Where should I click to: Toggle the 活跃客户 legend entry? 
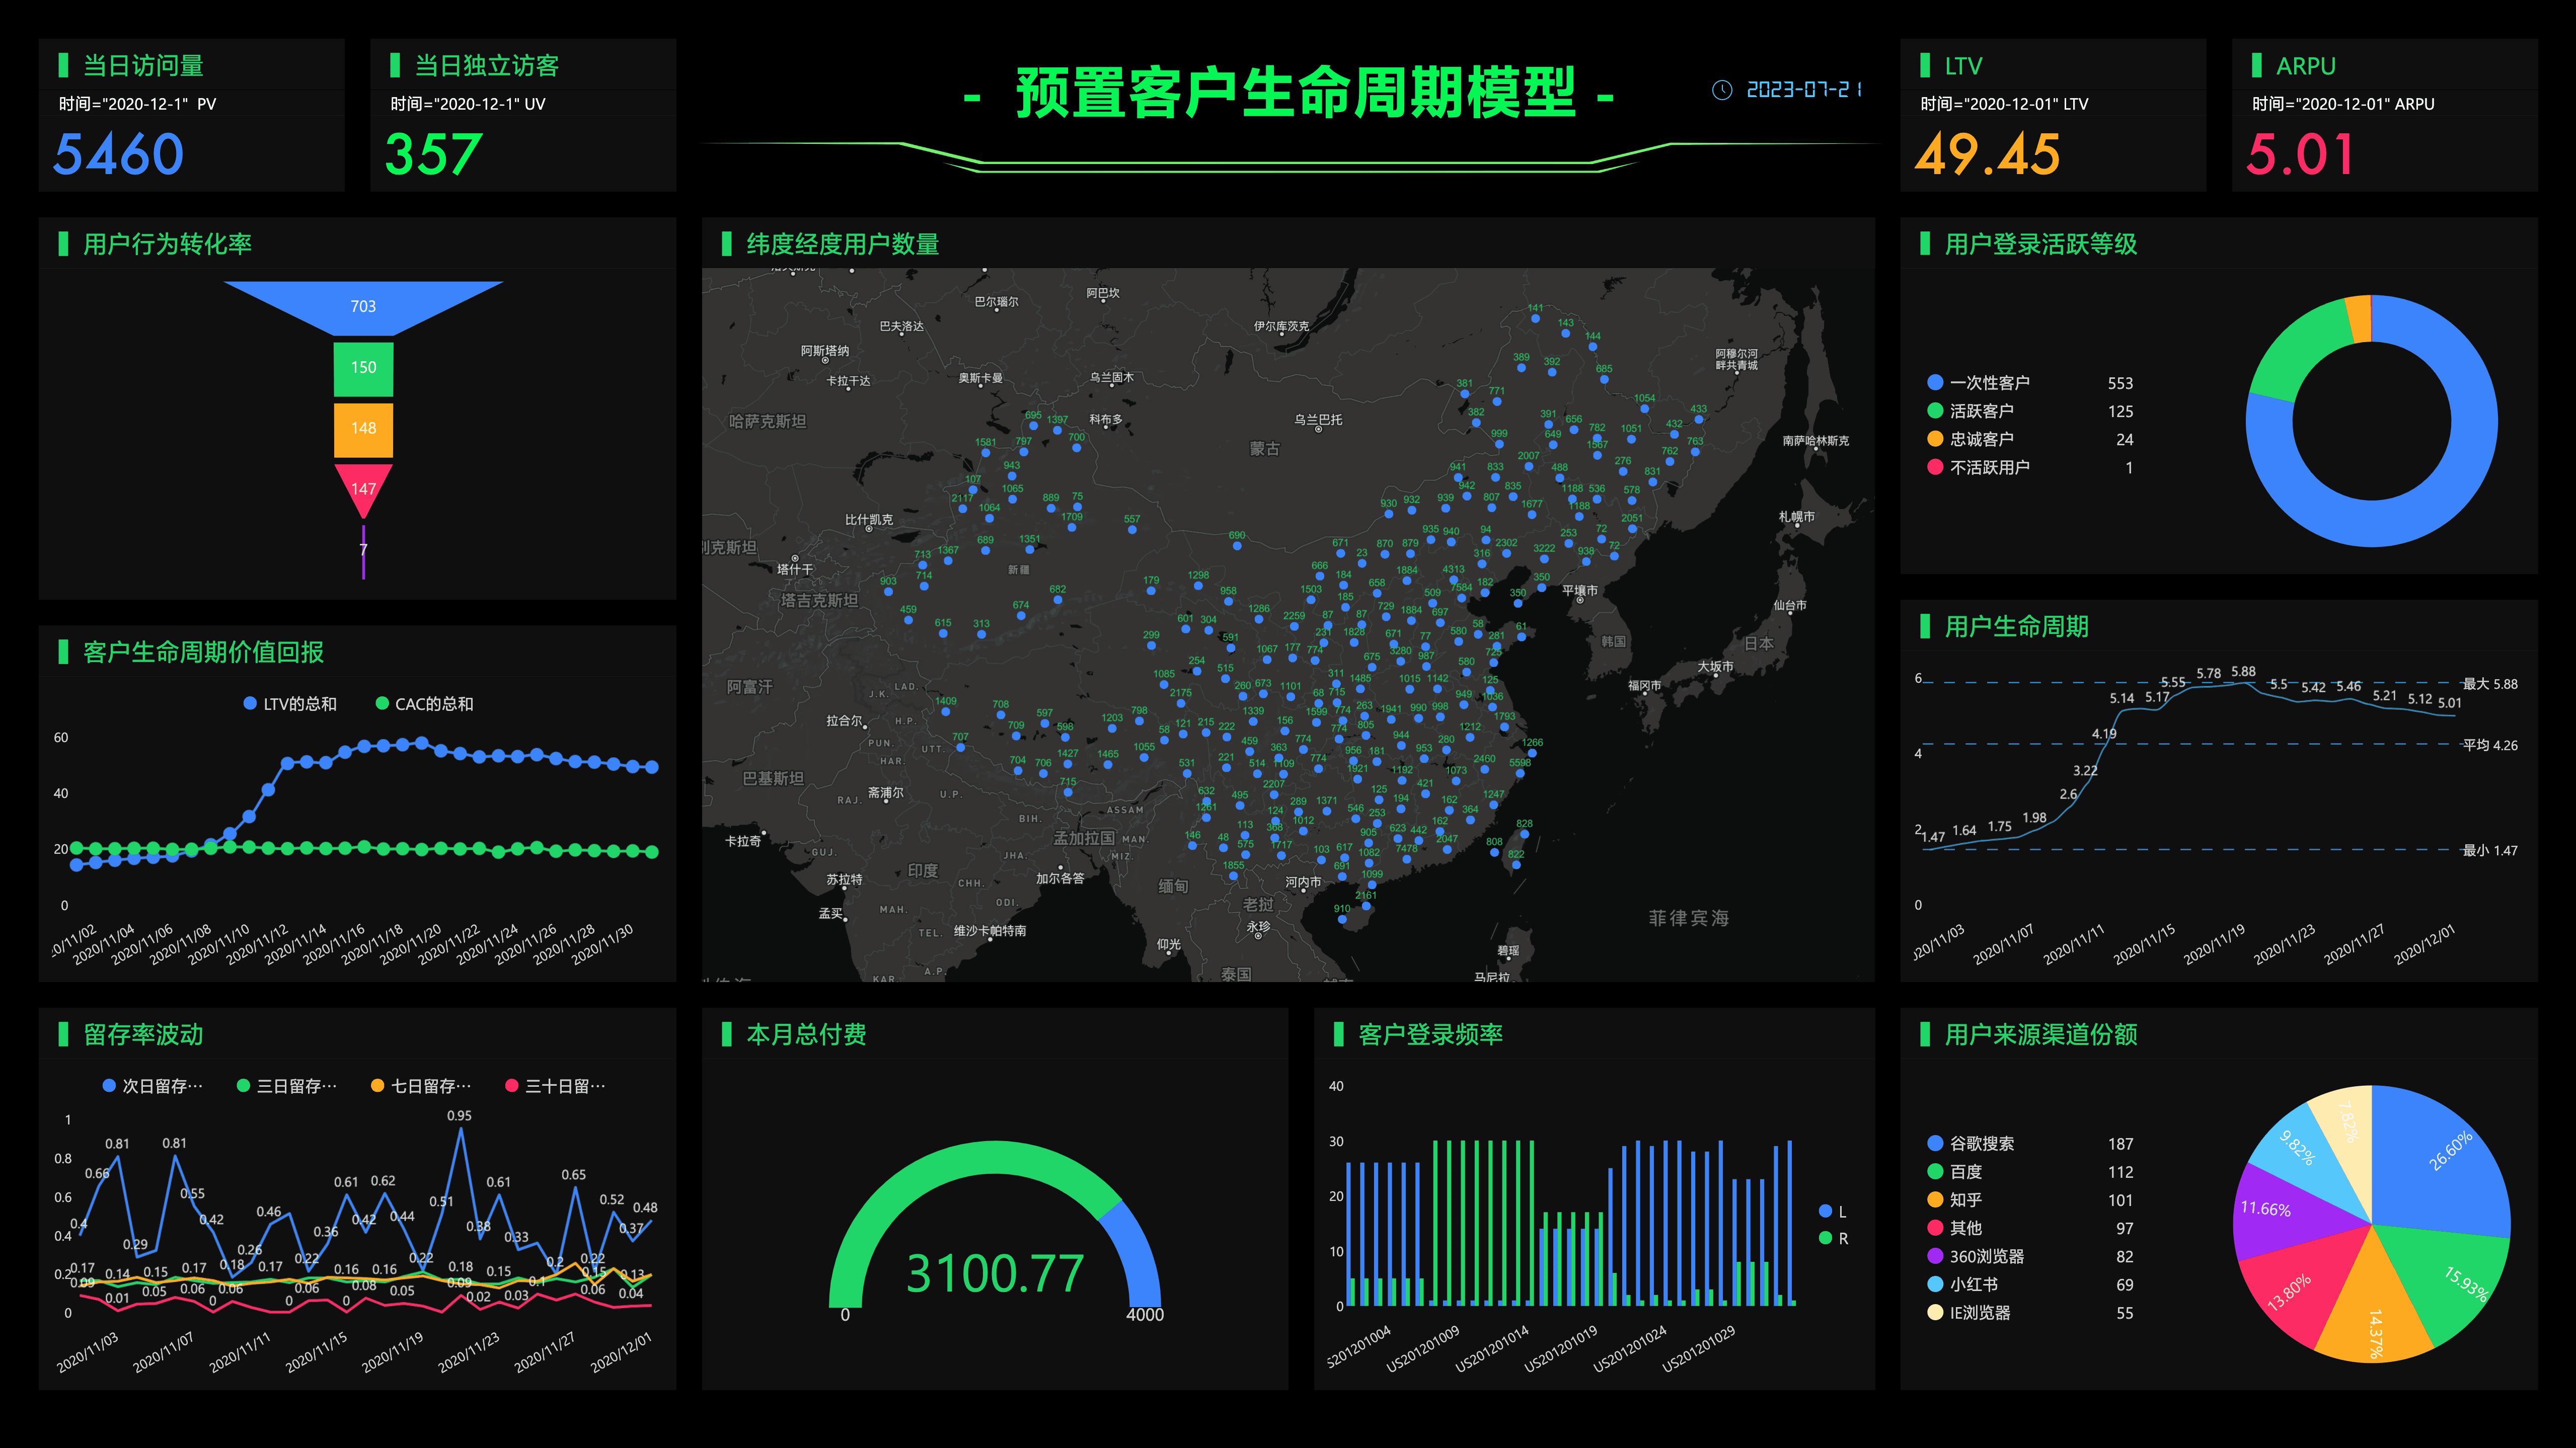(x=2030, y=411)
